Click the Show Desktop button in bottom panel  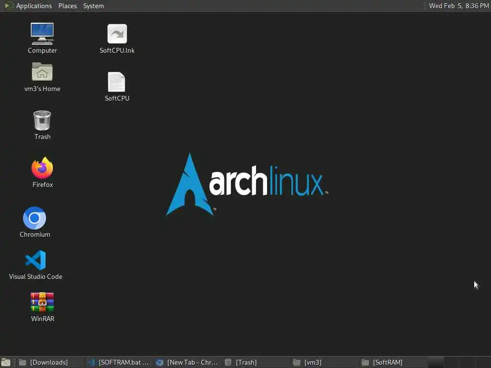6,362
